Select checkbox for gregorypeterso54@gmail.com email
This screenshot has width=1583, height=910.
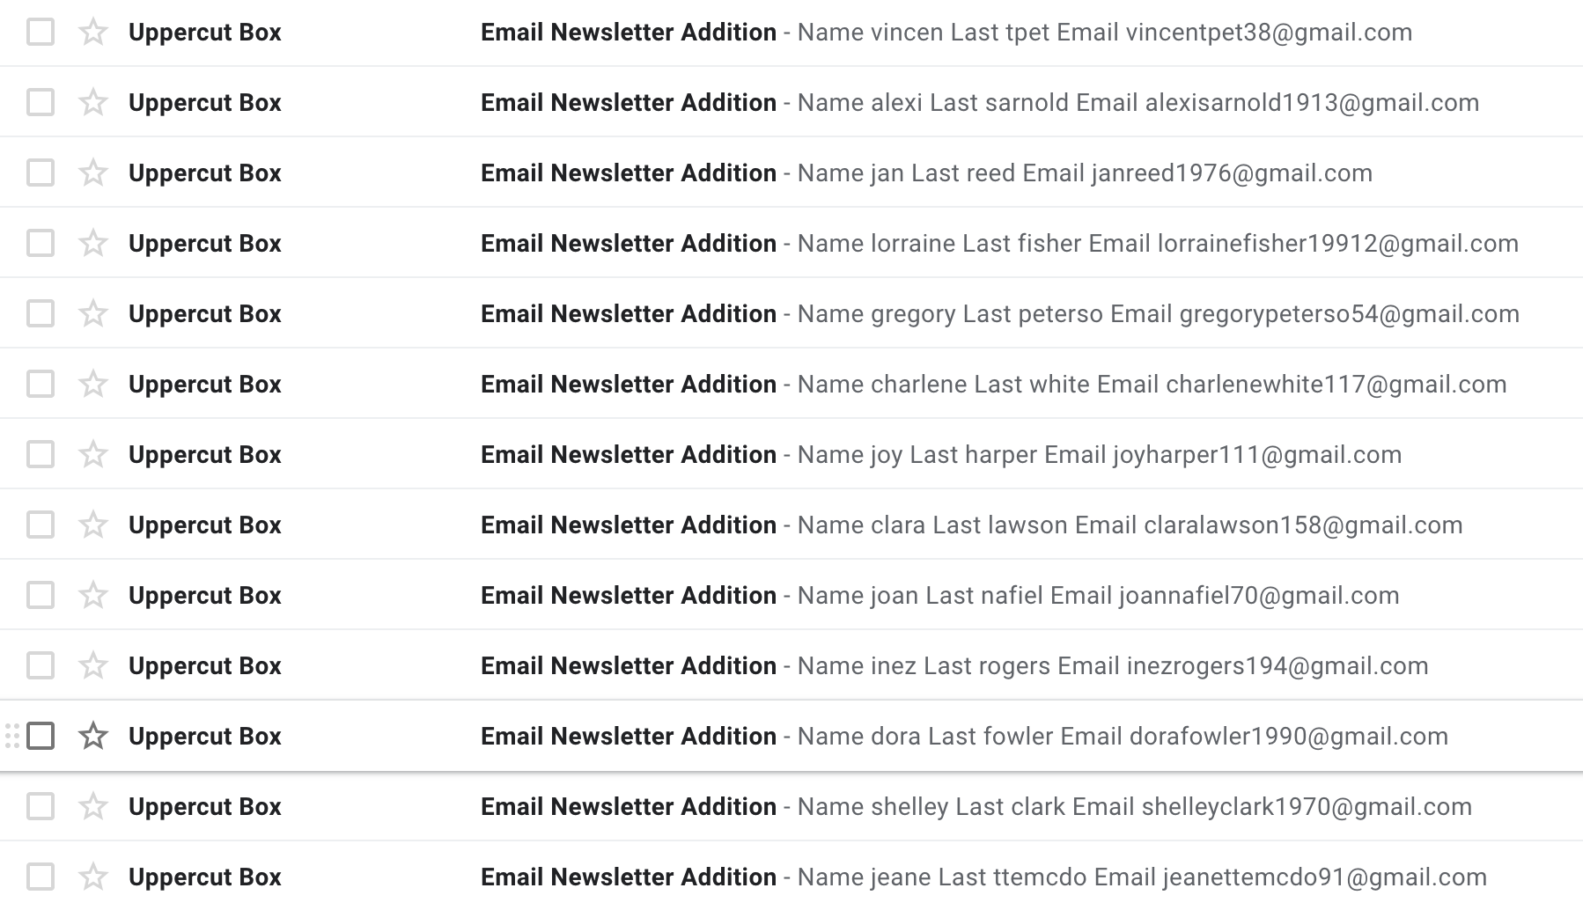[x=40, y=314]
